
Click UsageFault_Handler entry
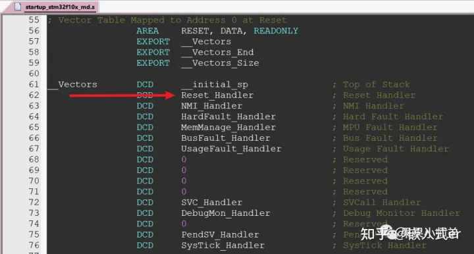point(231,149)
